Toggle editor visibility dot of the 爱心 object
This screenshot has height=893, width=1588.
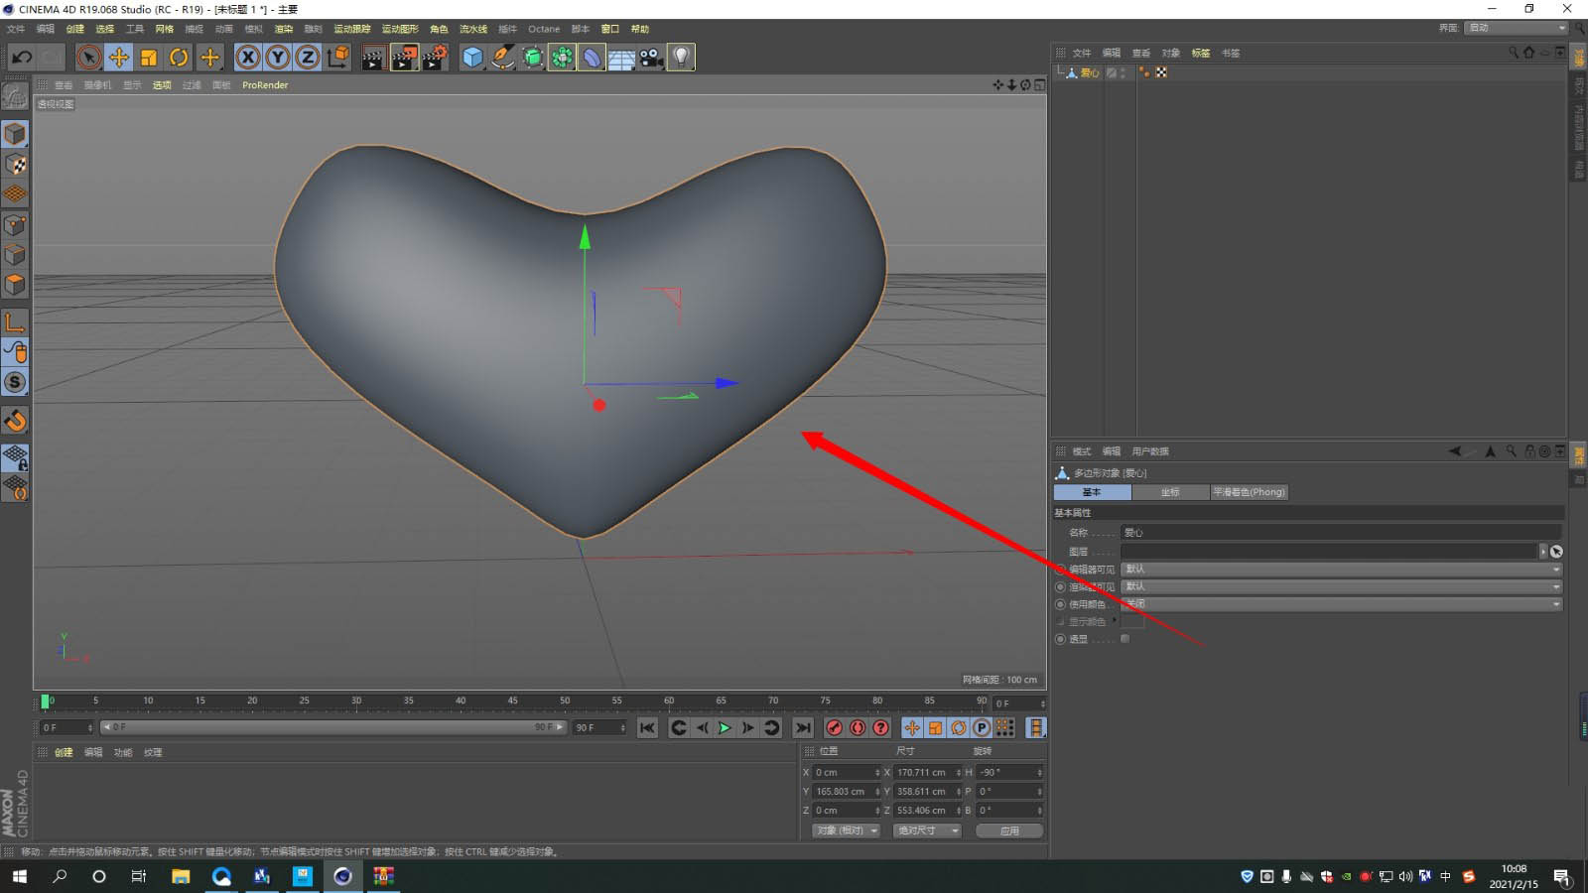coord(1143,69)
